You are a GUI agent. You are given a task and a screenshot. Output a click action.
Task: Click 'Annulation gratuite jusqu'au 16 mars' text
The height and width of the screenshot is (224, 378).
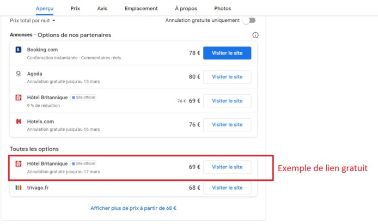(63, 129)
